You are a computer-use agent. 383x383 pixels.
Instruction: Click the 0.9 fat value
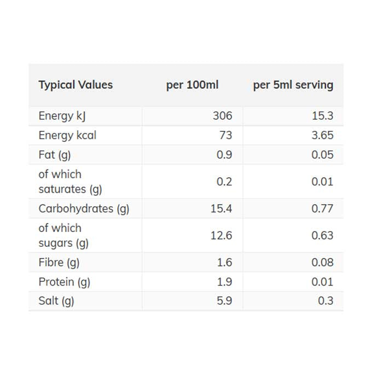pos(224,155)
